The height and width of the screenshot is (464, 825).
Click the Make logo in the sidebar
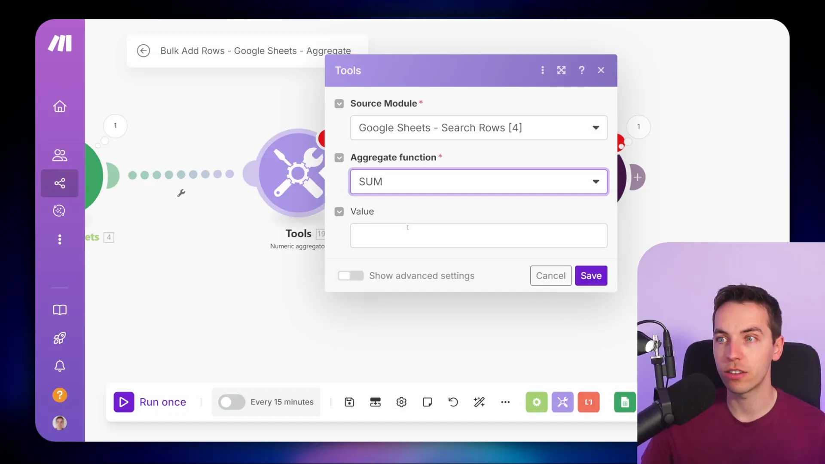click(60, 43)
